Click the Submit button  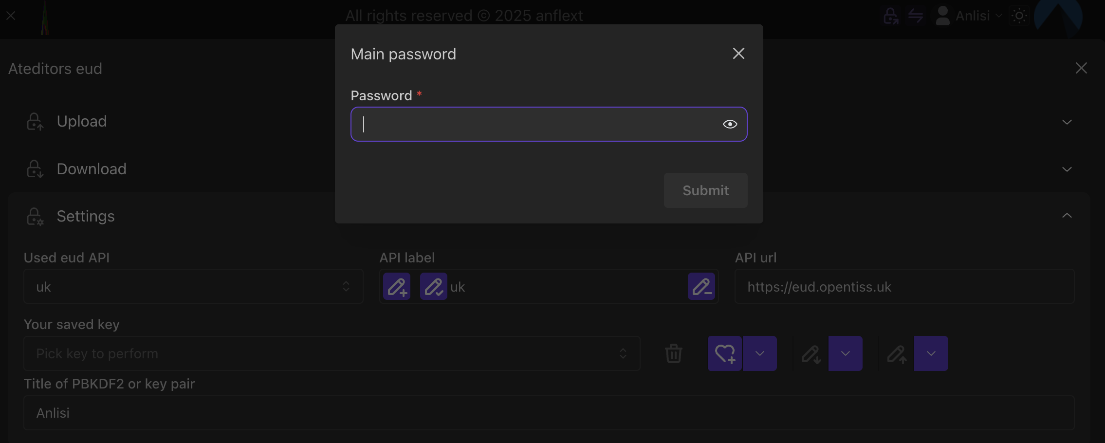point(705,190)
